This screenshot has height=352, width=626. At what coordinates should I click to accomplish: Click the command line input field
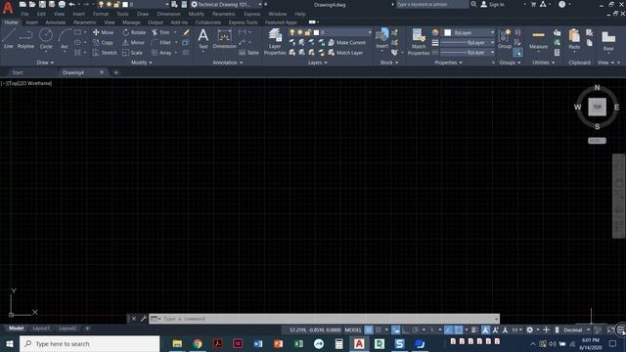pyautogui.click(x=324, y=319)
